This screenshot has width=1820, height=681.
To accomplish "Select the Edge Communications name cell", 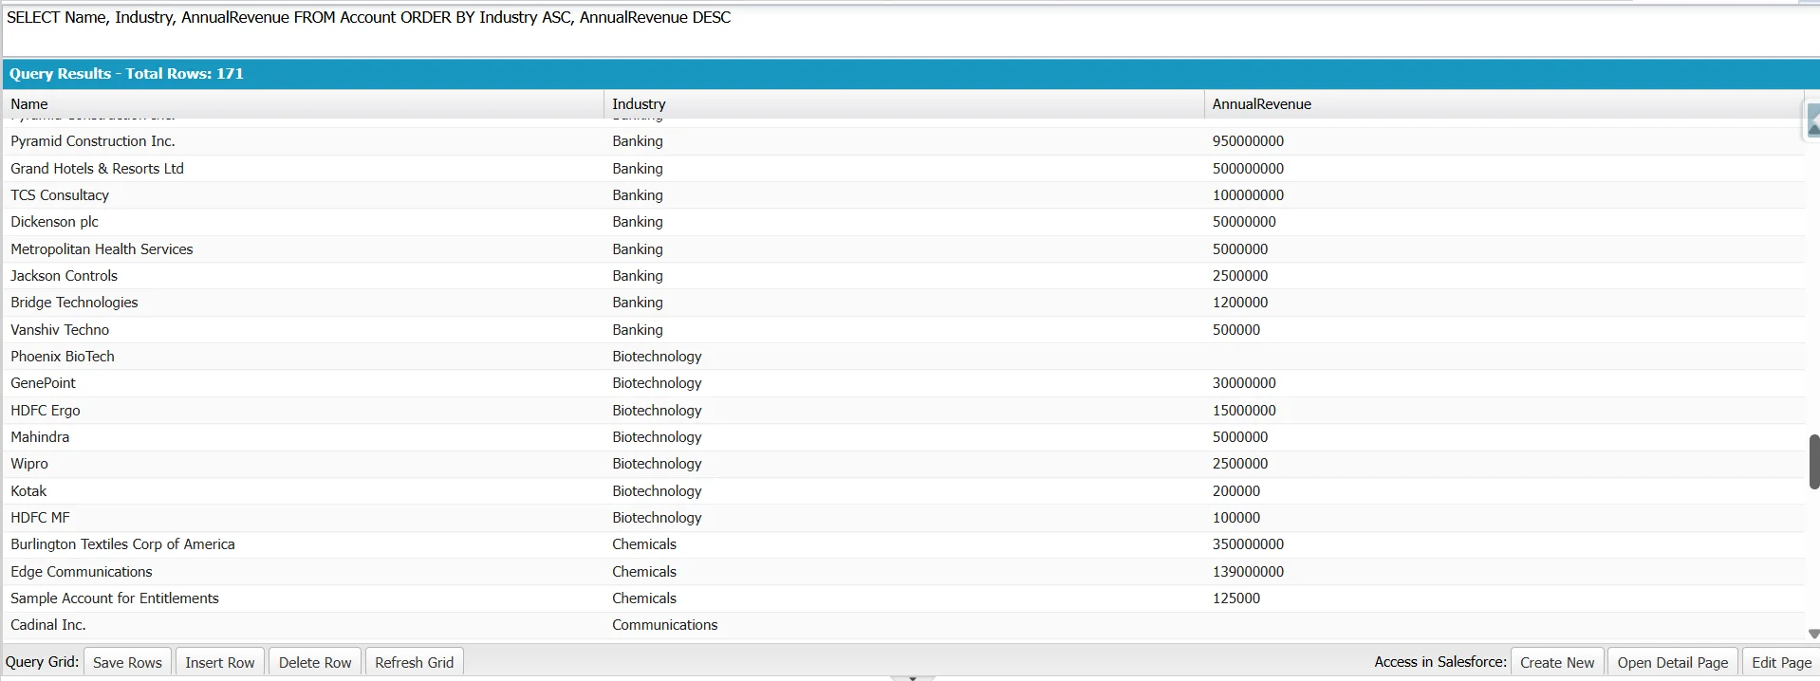I will 303,571.
